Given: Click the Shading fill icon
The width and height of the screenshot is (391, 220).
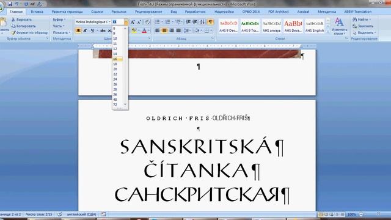Looking at the screenshot, I should tap(197, 31).
